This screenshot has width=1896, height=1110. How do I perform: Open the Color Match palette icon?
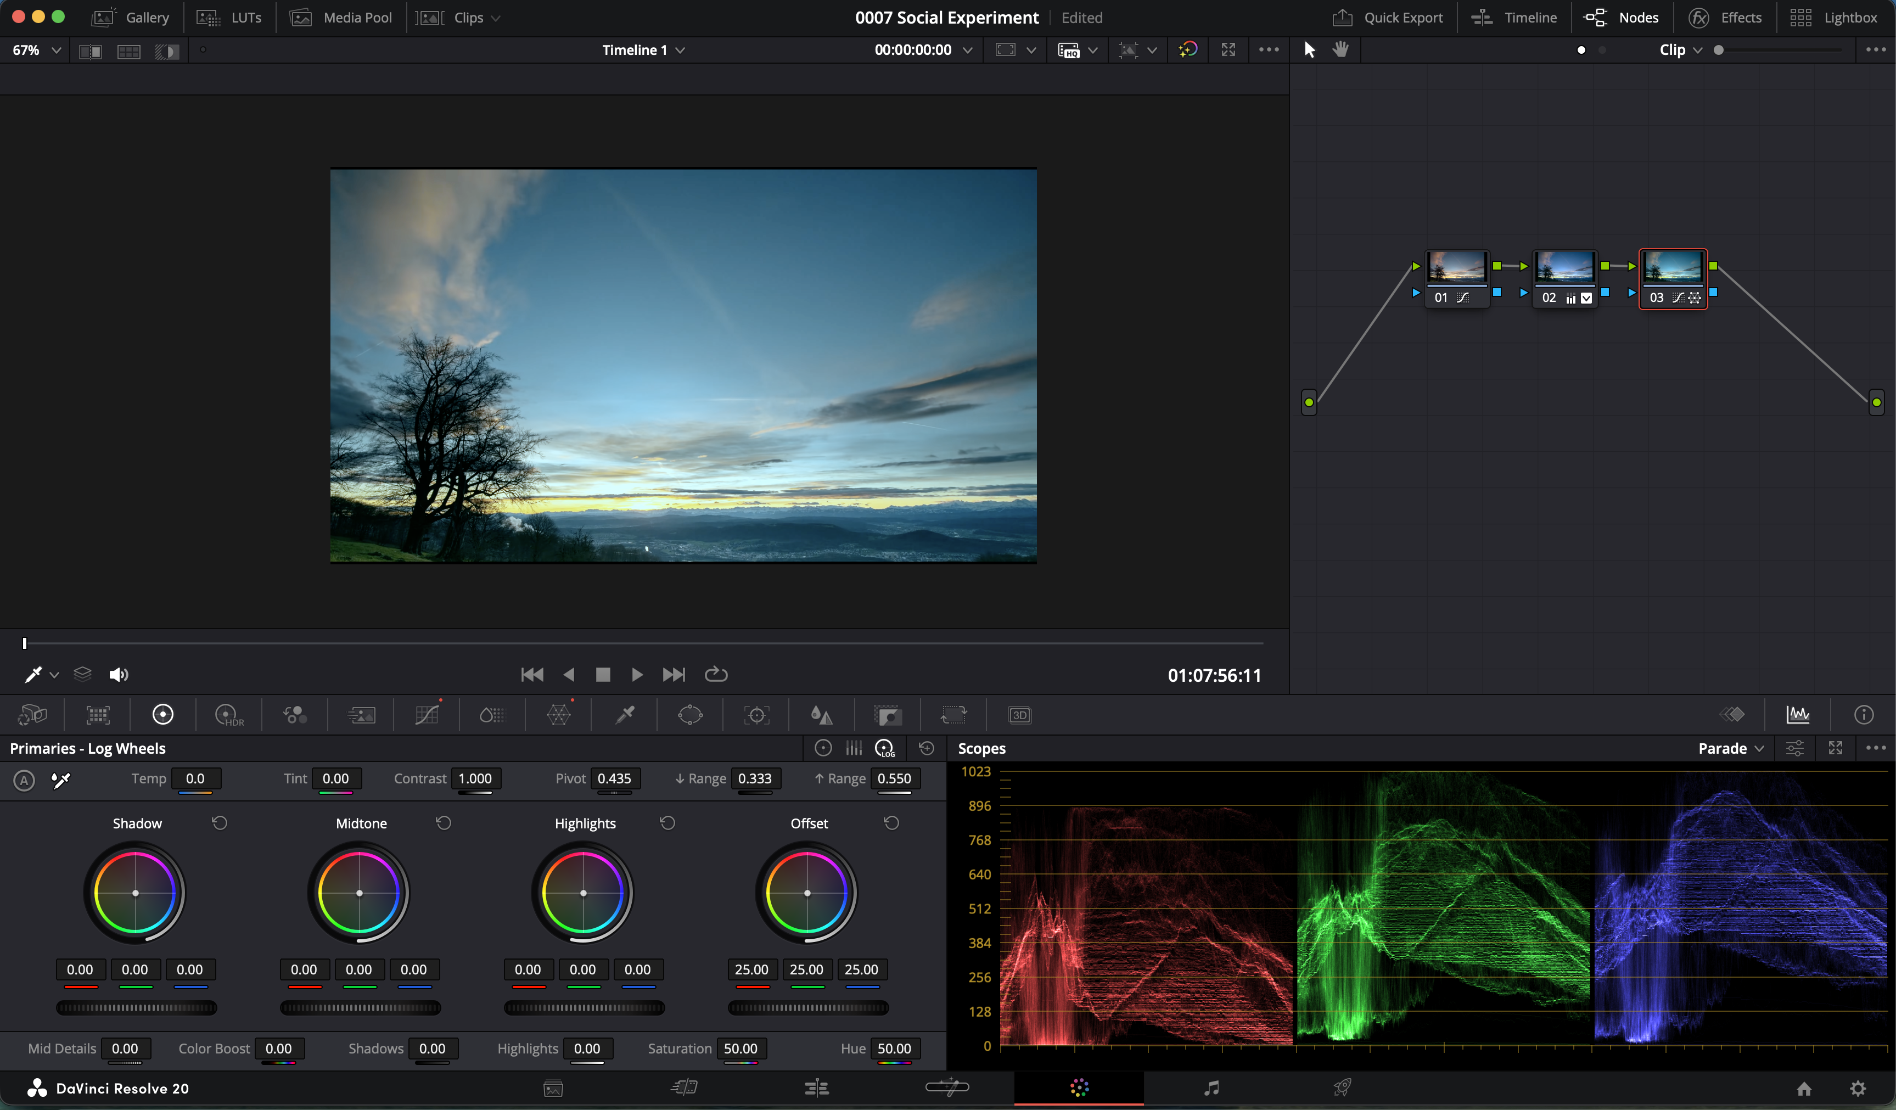(98, 714)
